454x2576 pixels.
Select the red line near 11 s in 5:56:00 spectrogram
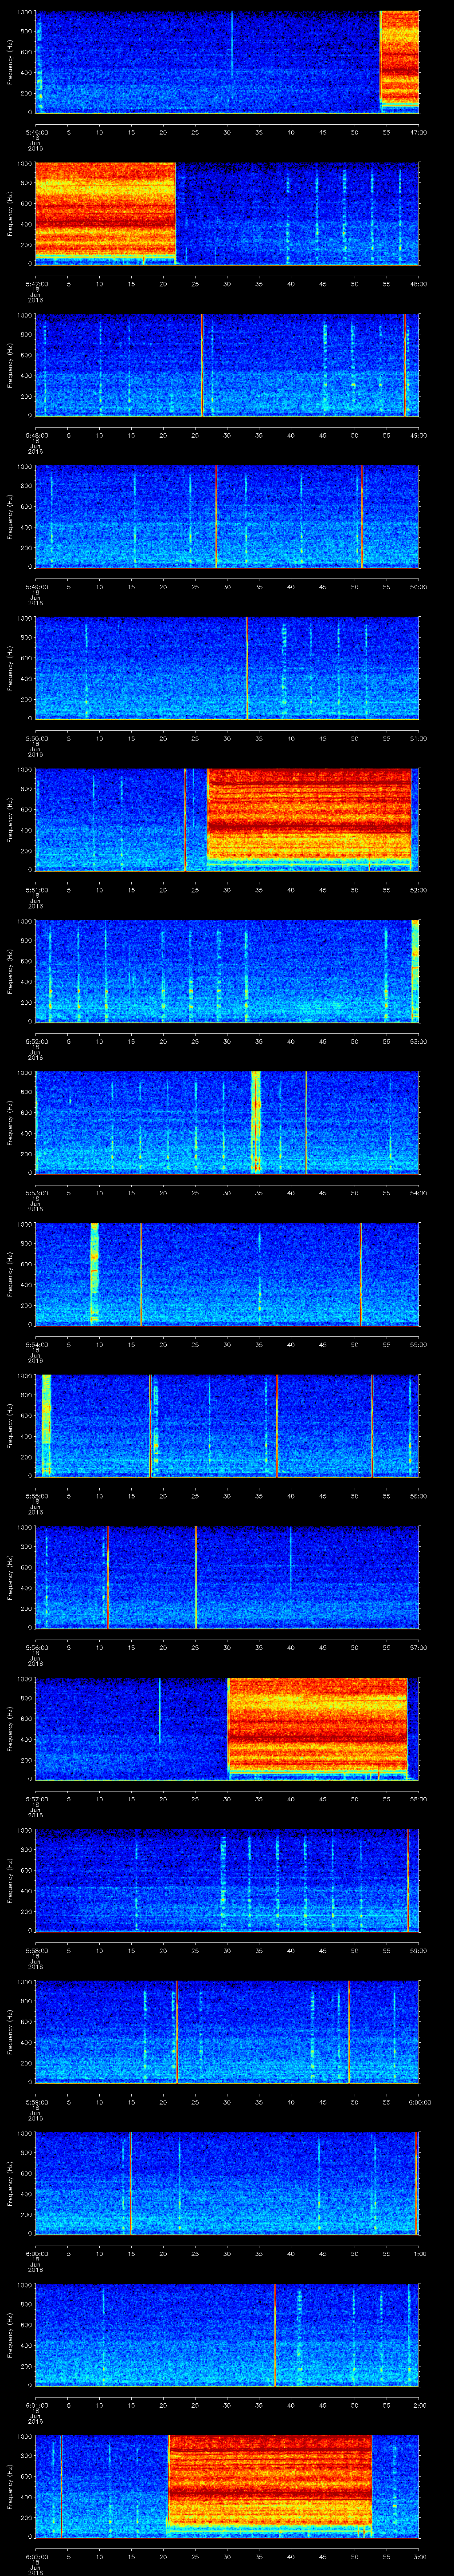[x=108, y=1576]
